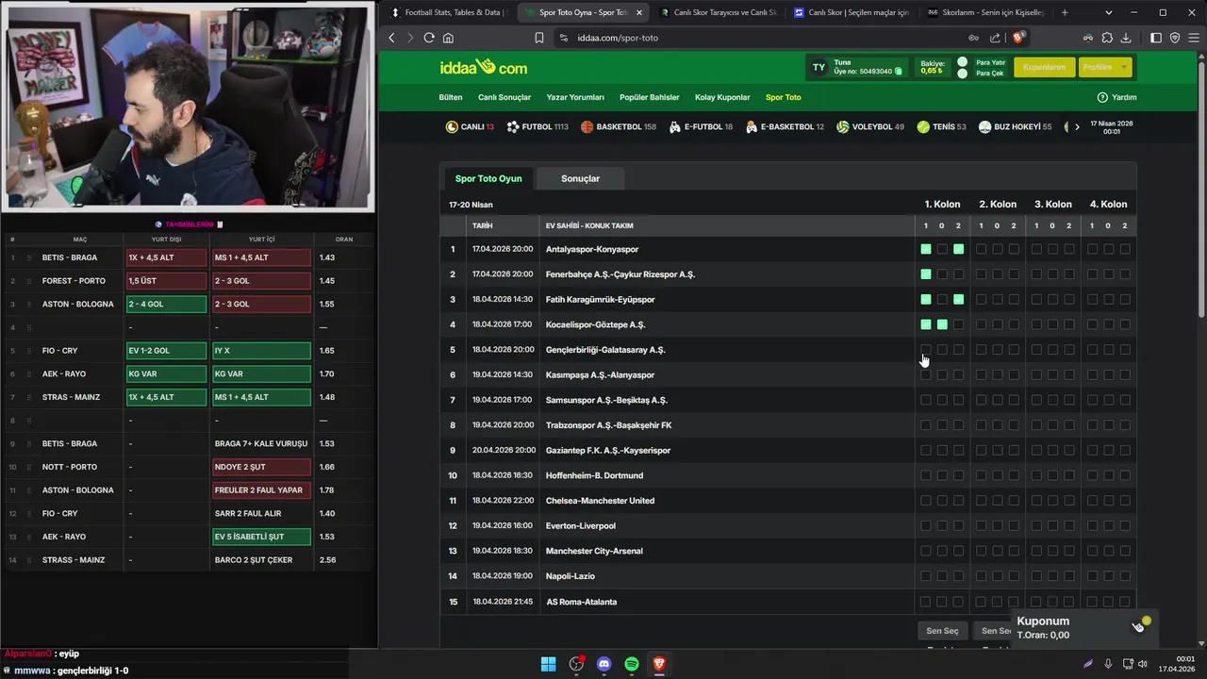Open the Kolay Kuponlar menu item
Image resolution: width=1207 pixels, height=679 pixels.
pyautogui.click(x=722, y=97)
